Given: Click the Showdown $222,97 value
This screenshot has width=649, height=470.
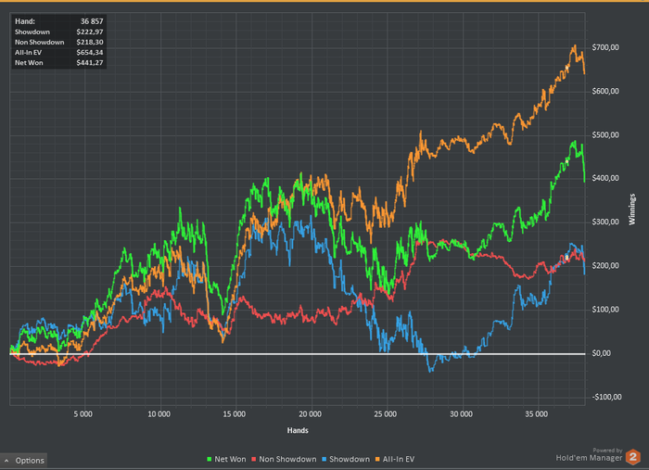Looking at the screenshot, I should pos(90,32).
